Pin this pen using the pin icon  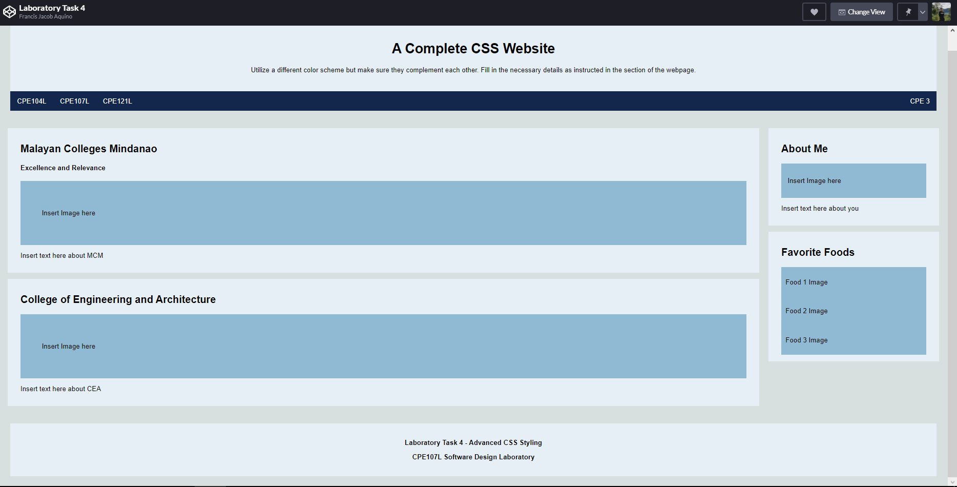click(908, 12)
